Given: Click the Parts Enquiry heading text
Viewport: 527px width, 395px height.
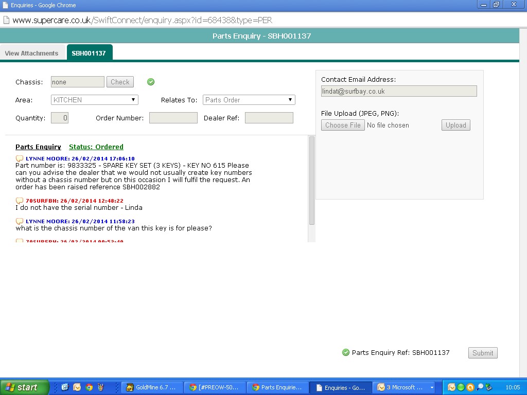Looking at the screenshot, I should tap(38, 147).
